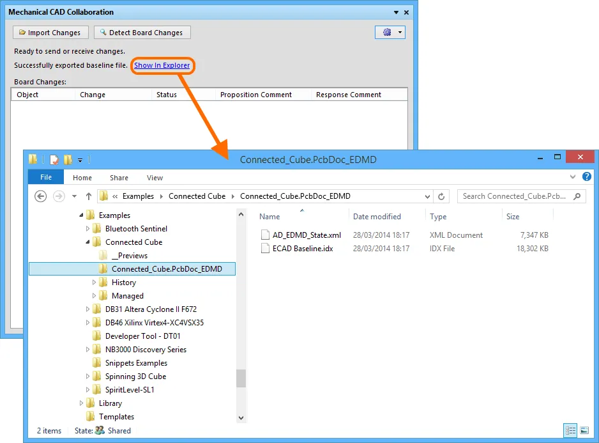
Task: Go up one folder level using the up arrow
Action: pyautogui.click(x=88, y=196)
